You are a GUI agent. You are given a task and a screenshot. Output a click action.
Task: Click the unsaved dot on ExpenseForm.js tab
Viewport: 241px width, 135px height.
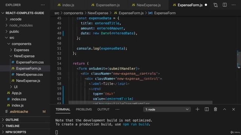206,5
